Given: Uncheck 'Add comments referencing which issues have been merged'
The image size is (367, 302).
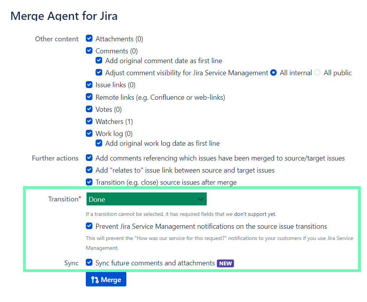Looking at the screenshot, I should point(89,158).
